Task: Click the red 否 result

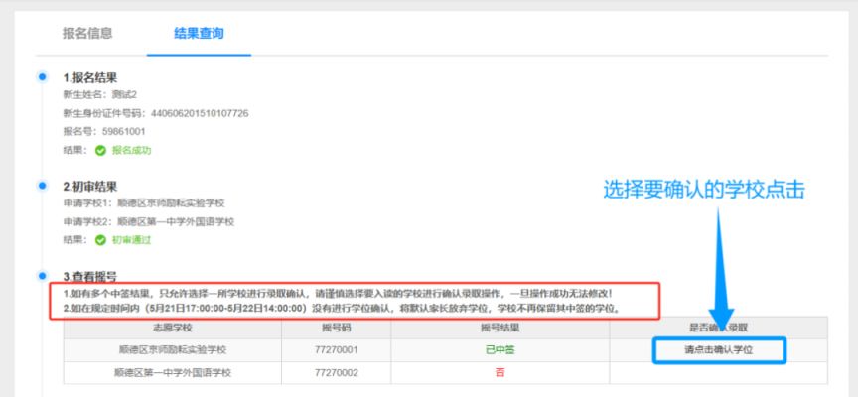Action: (500, 373)
